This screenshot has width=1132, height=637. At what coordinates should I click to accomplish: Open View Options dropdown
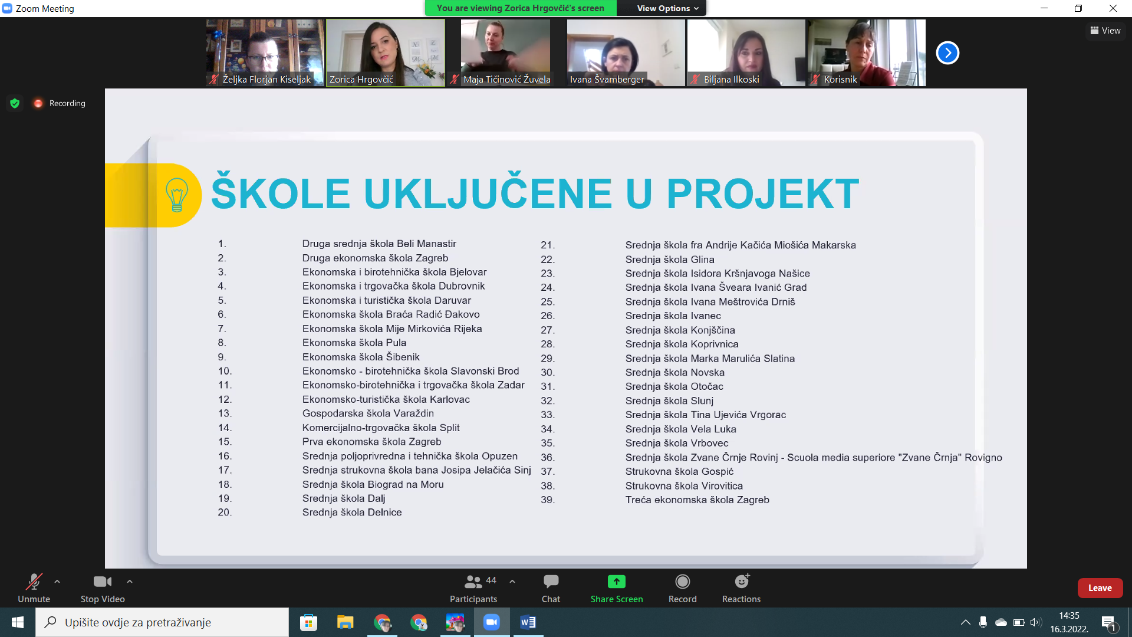click(667, 8)
